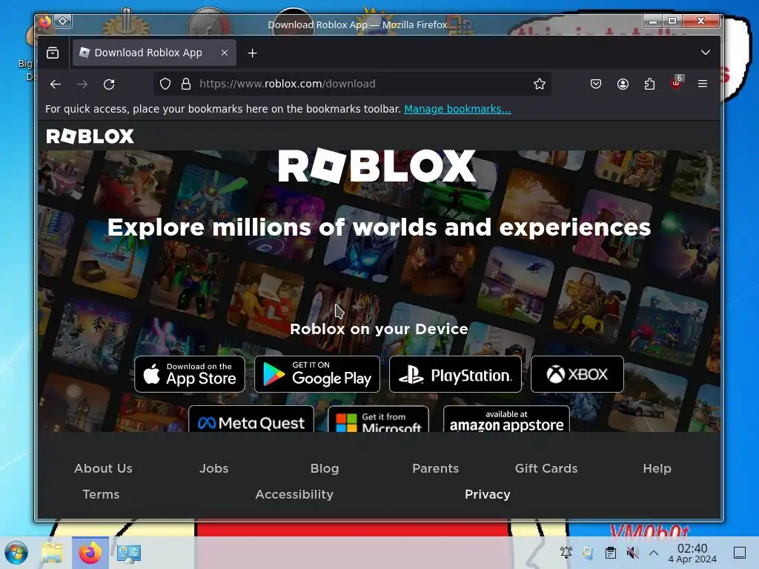Open the Accessibility footer link
Screen dimensions: 759x569
294,494
